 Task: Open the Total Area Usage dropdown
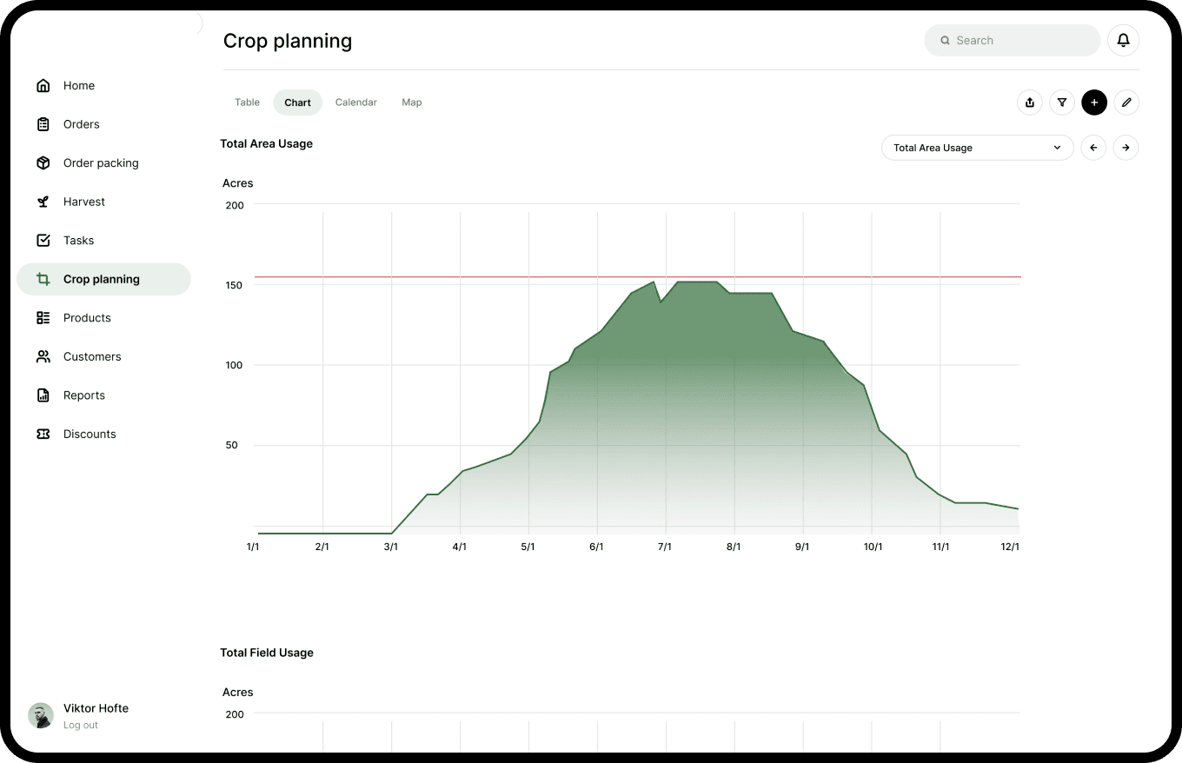977,148
